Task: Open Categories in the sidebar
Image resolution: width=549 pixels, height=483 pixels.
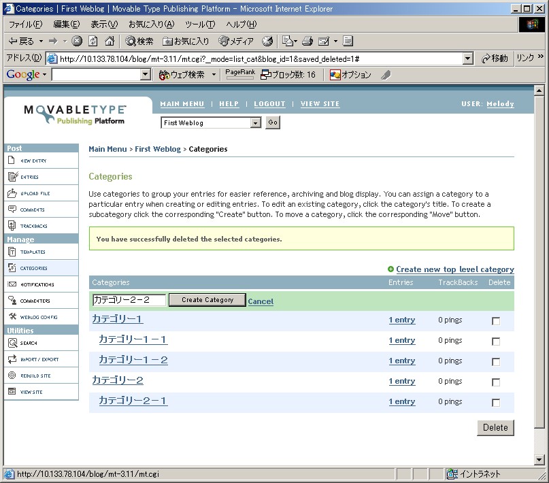Action: pyautogui.click(x=41, y=268)
